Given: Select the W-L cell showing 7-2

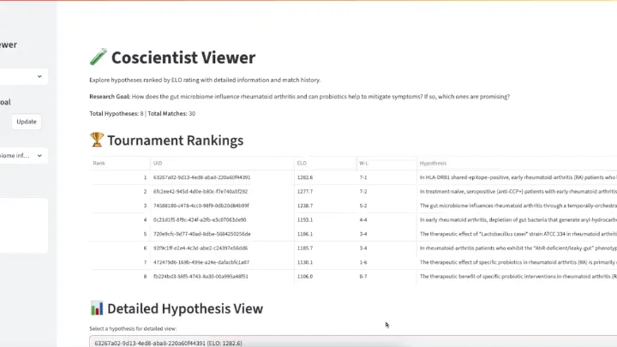Looking at the screenshot, I should click(386, 192).
